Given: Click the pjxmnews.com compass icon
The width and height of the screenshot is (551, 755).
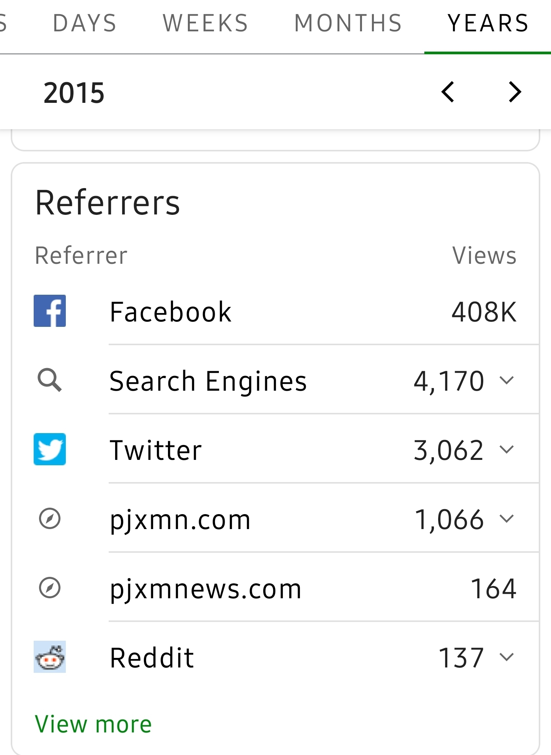Looking at the screenshot, I should coord(50,588).
